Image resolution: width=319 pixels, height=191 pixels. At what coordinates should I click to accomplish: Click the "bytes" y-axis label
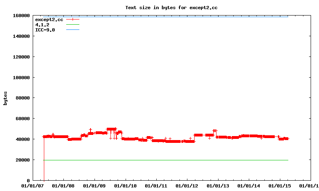coord(6,98)
